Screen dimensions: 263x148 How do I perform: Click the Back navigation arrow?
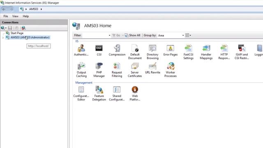tap(4, 9)
